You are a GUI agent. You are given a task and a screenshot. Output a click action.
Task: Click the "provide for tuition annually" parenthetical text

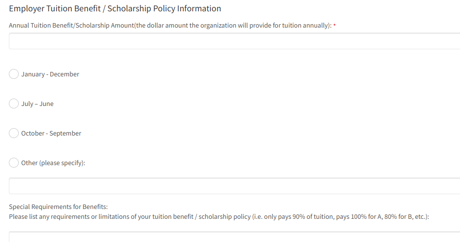[290, 25]
